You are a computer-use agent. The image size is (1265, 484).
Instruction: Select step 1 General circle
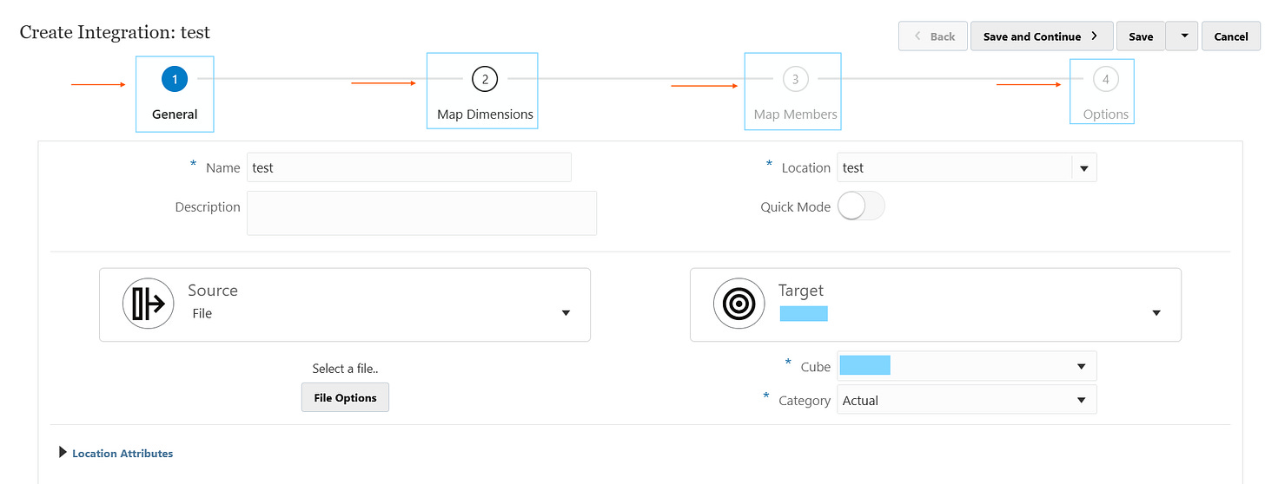pos(175,80)
